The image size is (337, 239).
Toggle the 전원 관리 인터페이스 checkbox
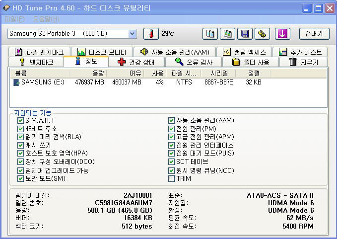(171, 146)
